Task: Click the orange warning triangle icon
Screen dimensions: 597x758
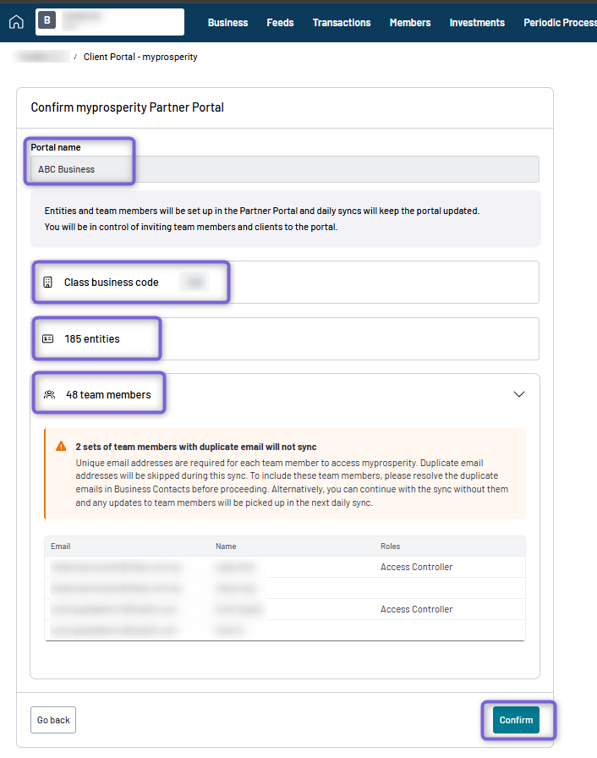Action: 61,446
